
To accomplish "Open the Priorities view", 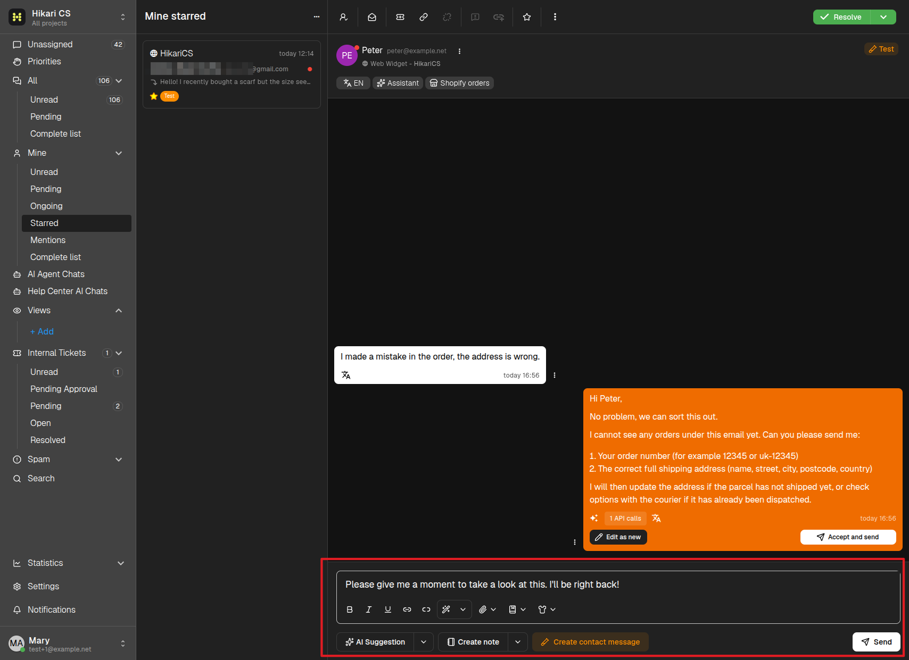I will pyautogui.click(x=68, y=62).
